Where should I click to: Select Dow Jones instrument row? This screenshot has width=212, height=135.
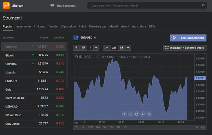pos(34,123)
